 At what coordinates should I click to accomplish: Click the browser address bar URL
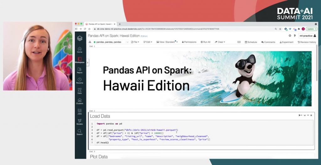click(x=158, y=29)
